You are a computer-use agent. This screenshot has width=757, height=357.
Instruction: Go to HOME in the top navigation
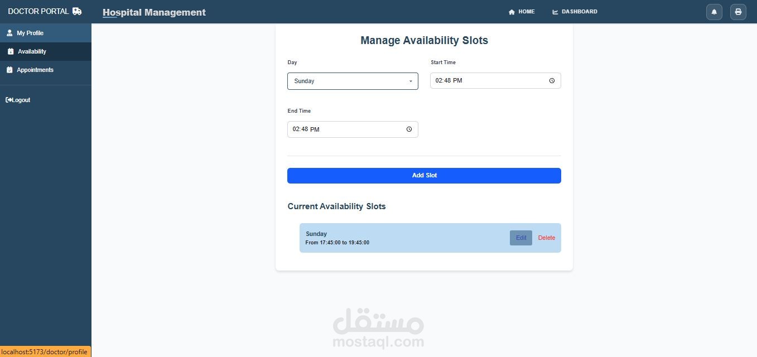tap(522, 12)
